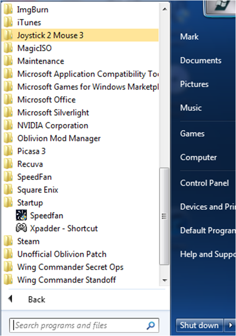Select Microsoft Silverlight entry
Viewport: 236px width, 336px height.
point(80,112)
